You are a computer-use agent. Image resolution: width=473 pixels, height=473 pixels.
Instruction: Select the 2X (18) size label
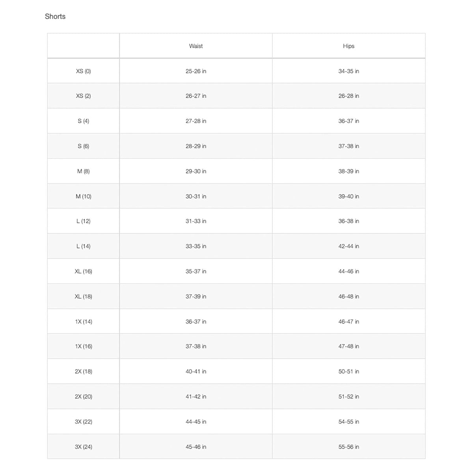pos(83,372)
